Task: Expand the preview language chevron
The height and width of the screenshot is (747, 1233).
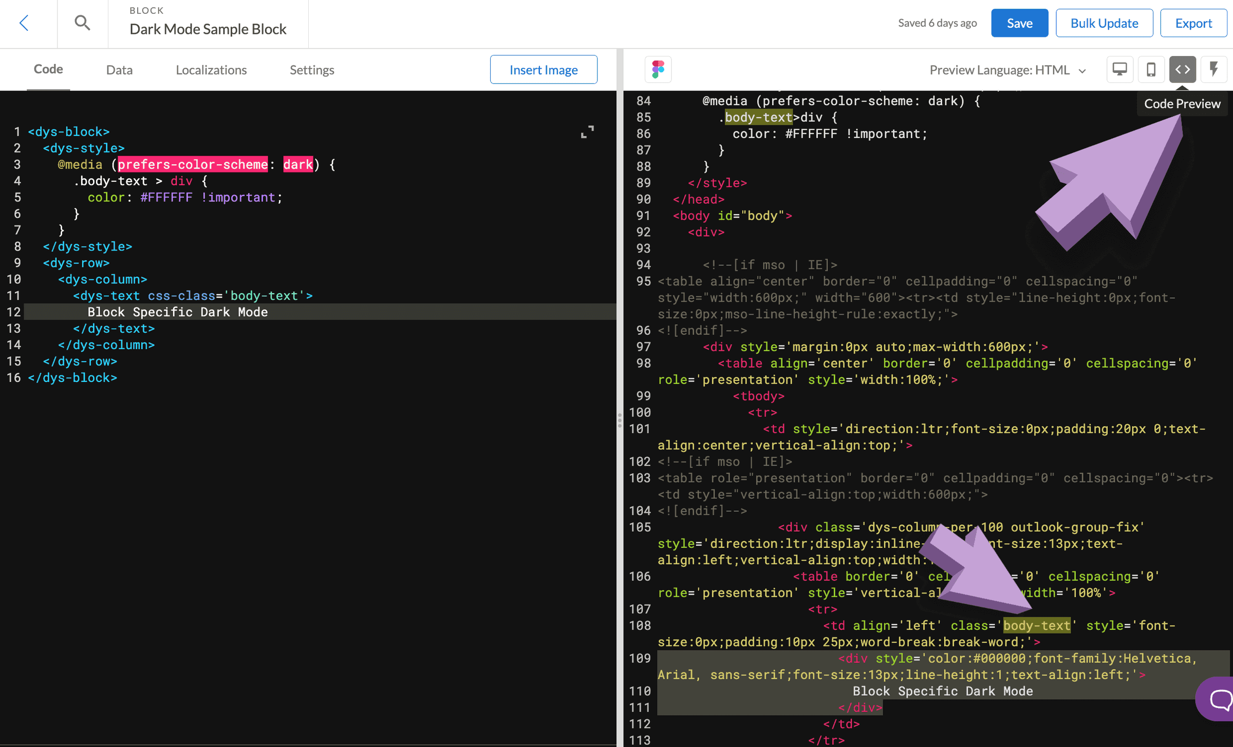Action: click(1083, 70)
